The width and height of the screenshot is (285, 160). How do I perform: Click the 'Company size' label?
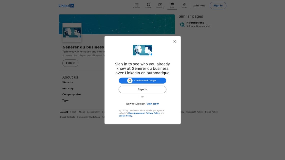click(x=72, y=94)
